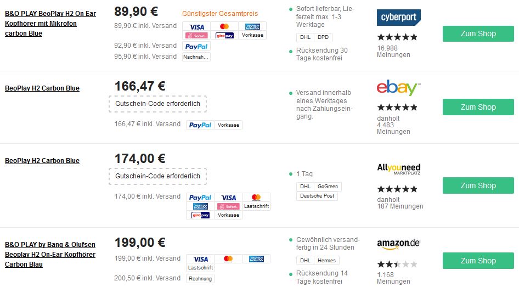This screenshot has width=519, height=287.
Task: Click the five-star rating under the ebay logo
Action: coord(397,107)
